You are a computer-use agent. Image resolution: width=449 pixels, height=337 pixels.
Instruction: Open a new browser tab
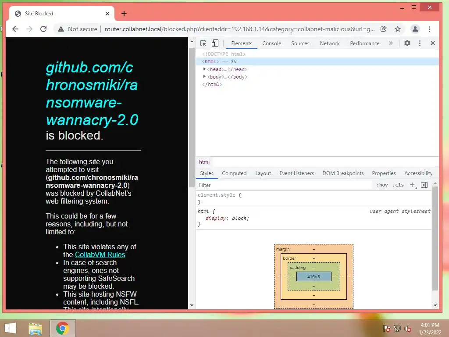pyautogui.click(x=124, y=14)
